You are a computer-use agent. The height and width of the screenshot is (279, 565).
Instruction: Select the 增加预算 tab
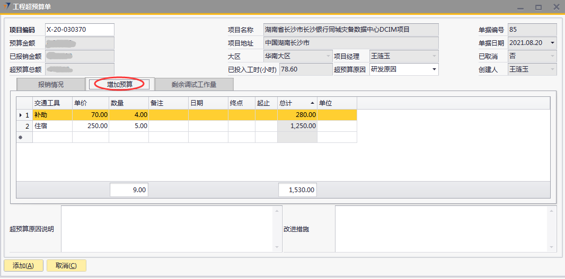pyautogui.click(x=119, y=84)
